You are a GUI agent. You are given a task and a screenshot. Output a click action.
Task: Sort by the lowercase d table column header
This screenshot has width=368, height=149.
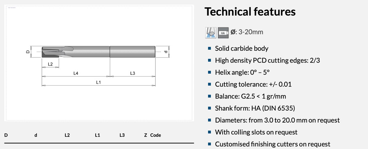[x=36, y=135]
